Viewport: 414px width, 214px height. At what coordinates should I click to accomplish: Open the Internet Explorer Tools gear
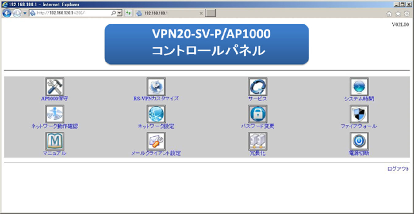pos(407,14)
